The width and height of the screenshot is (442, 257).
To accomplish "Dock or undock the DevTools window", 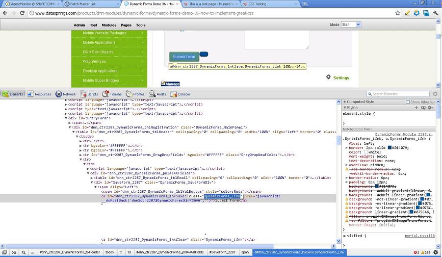I will (x=5, y=252).
